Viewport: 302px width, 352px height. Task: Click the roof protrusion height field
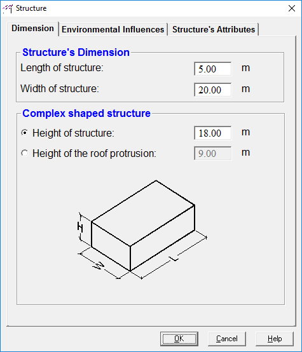point(212,153)
